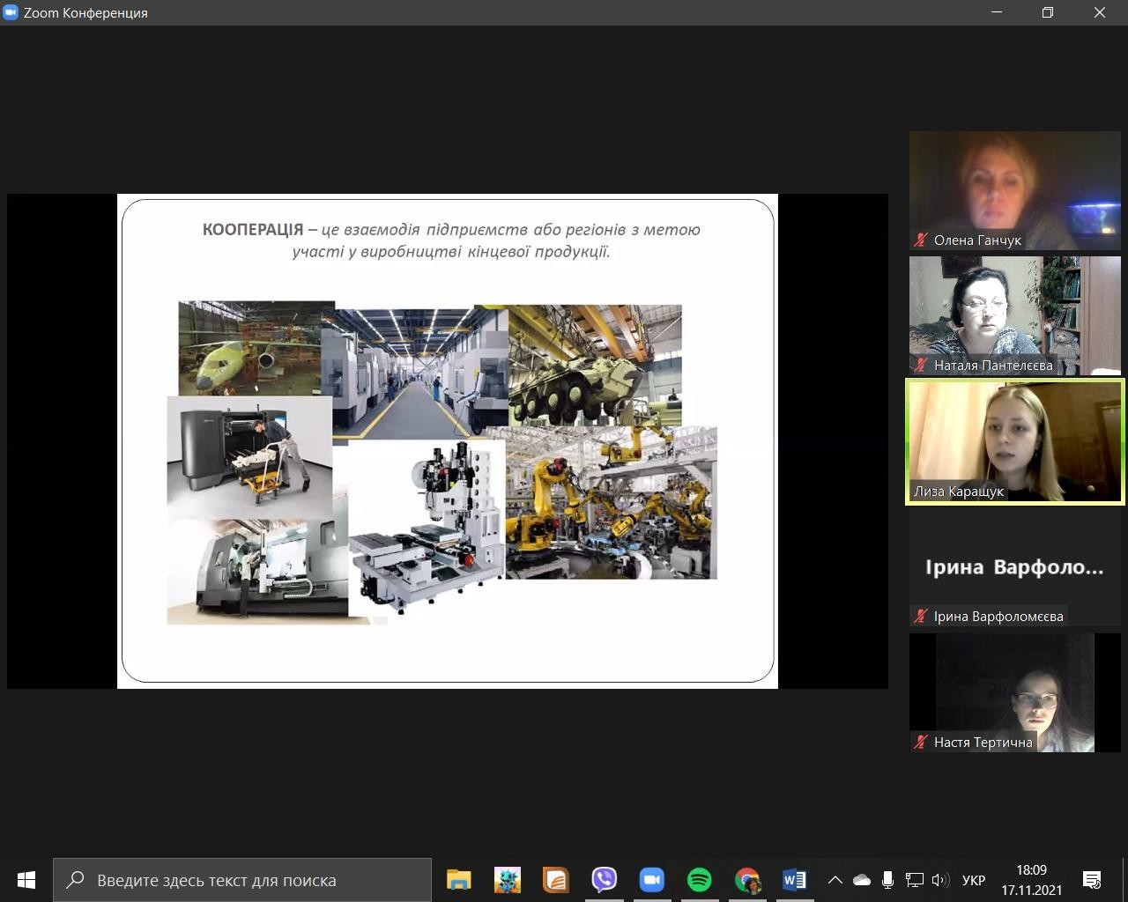
Task: Open the orange book app on taskbar
Action: (x=555, y=879)
